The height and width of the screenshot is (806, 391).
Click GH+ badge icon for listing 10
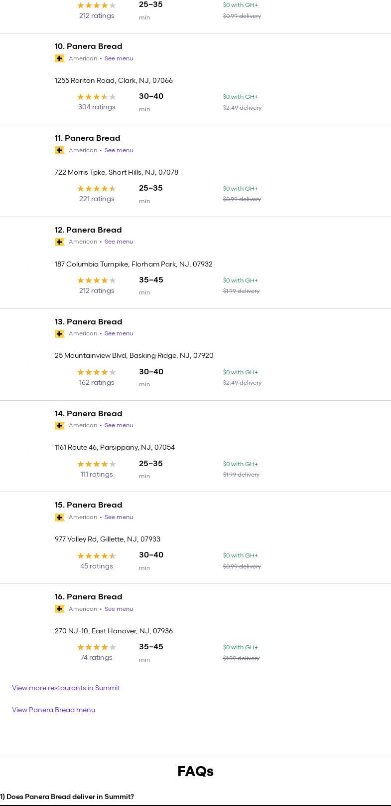pyautogui.click(x=60, y=58)
